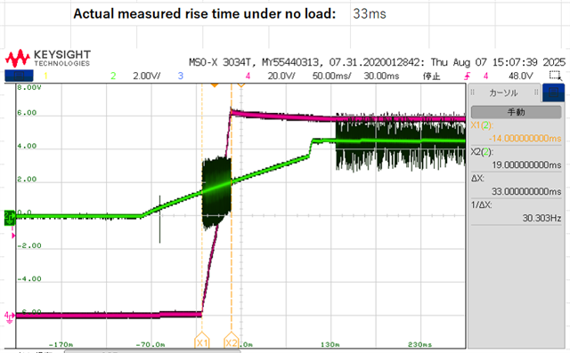This screenshot has height=353, width=570.
Task: Open the 50.00ms/ timebase setting
Action: pos(331,76)
